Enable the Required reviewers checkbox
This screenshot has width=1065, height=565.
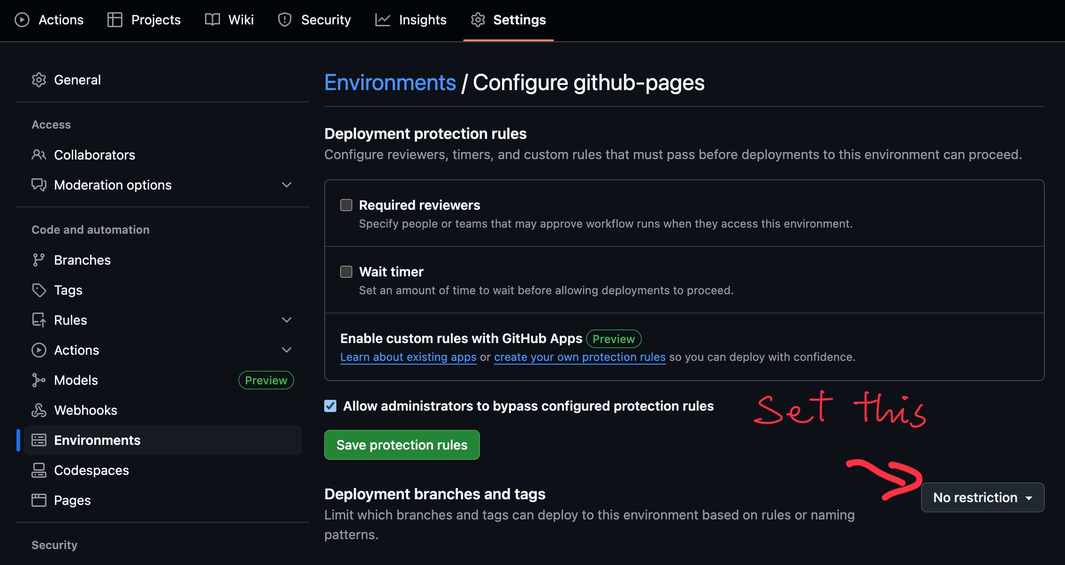[x=346, y=205]
